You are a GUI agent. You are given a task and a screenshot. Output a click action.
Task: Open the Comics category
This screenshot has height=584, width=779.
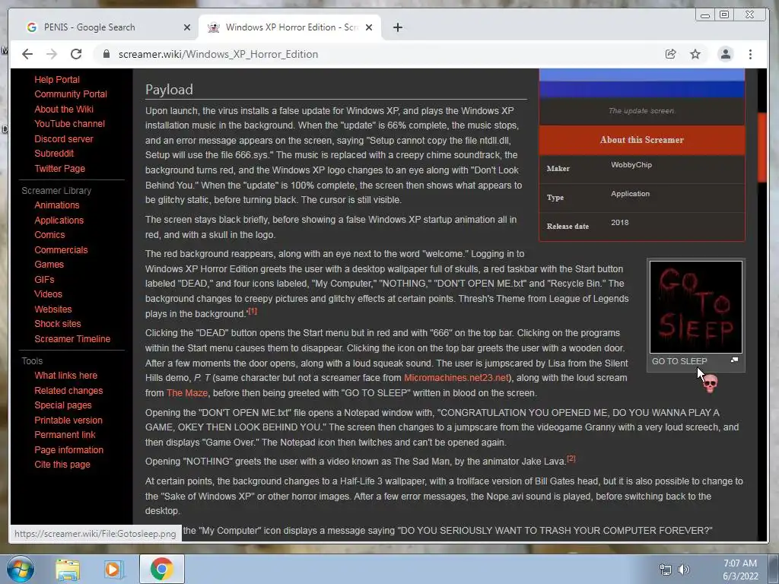(49, 234)
